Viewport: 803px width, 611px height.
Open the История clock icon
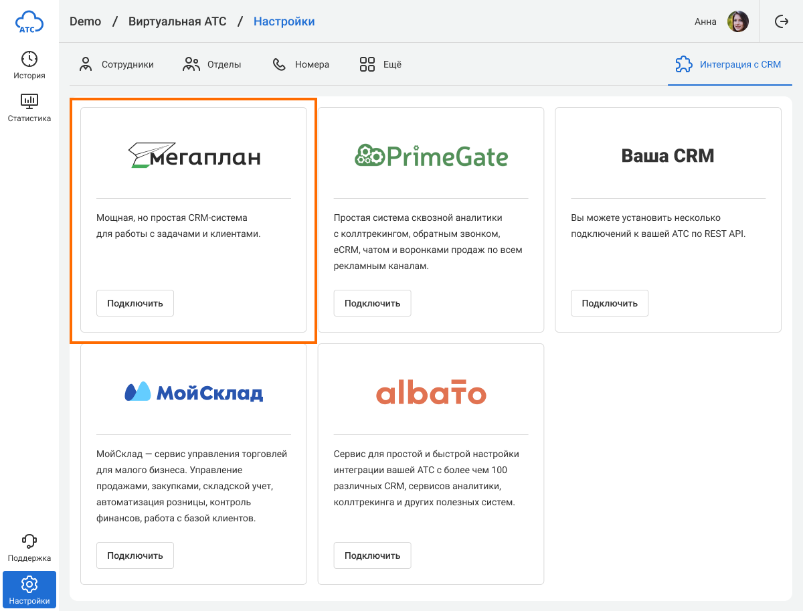click(29, 59)
